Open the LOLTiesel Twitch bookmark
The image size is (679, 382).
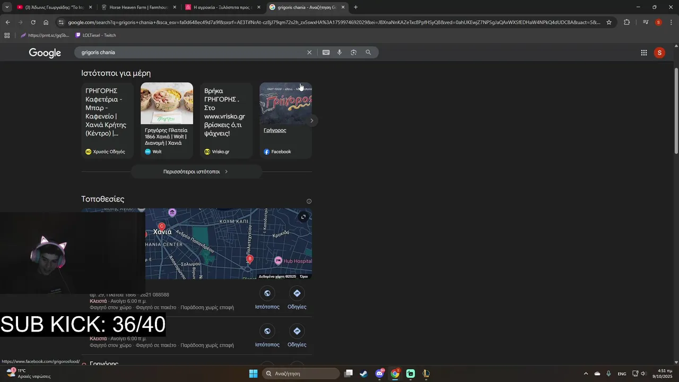pyautogui.click(x=96, y=35)
